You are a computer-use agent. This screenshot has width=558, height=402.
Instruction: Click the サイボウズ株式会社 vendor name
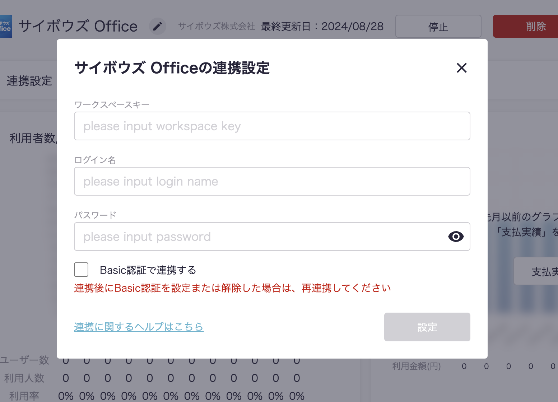pos(216,26)
